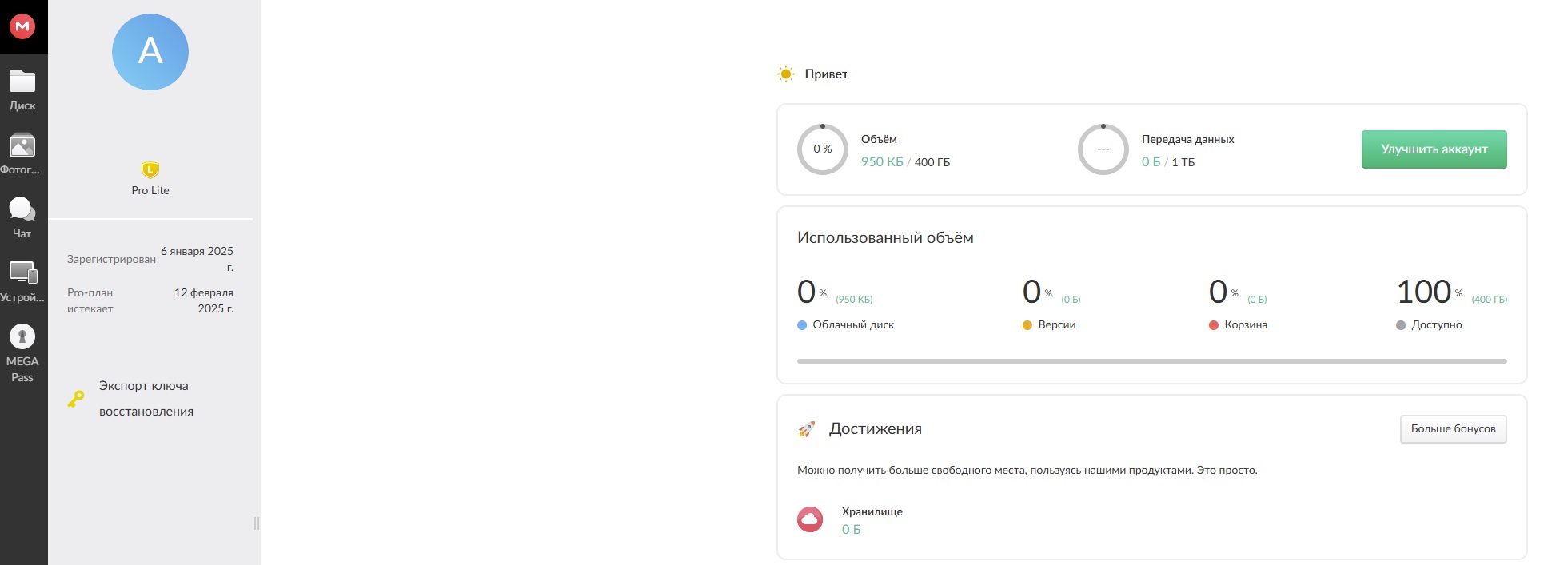Image resolution: width=1548 pixels, height=565 pixels.
Task: Click the rocket icon beside Достижения
Action: 807,429
